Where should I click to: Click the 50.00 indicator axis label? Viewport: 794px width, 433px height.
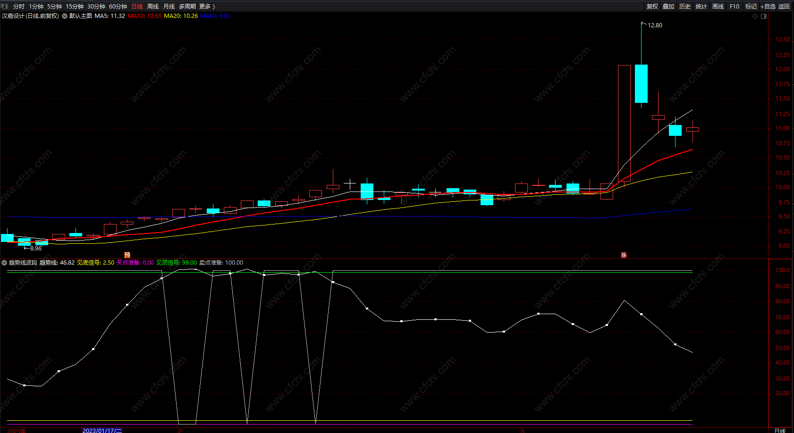click(783, 348)
